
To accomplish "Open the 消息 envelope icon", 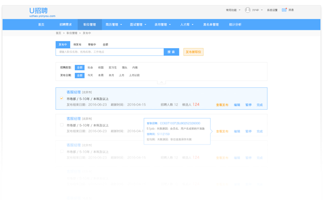I will pyautogui.click(x=284, y=10).
